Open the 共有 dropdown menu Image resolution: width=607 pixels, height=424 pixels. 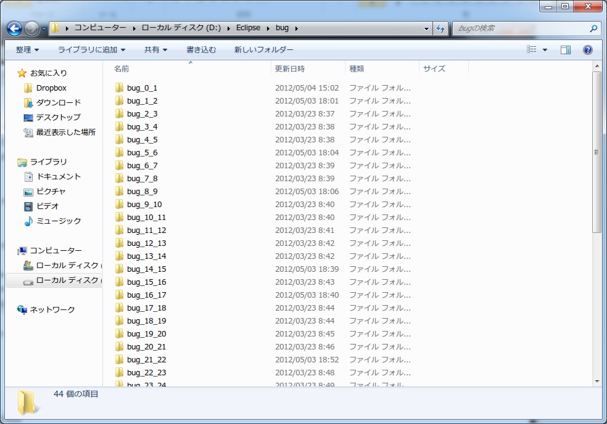click(x=155, y=50)
